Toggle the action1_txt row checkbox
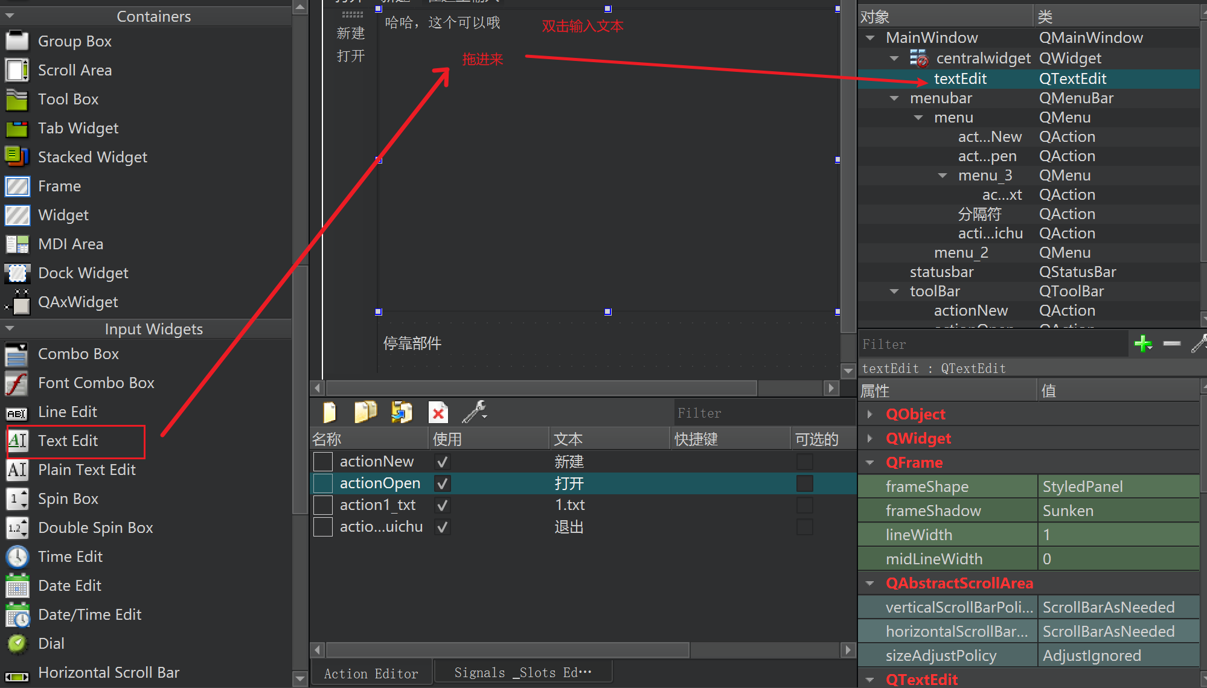 [323, 505]
